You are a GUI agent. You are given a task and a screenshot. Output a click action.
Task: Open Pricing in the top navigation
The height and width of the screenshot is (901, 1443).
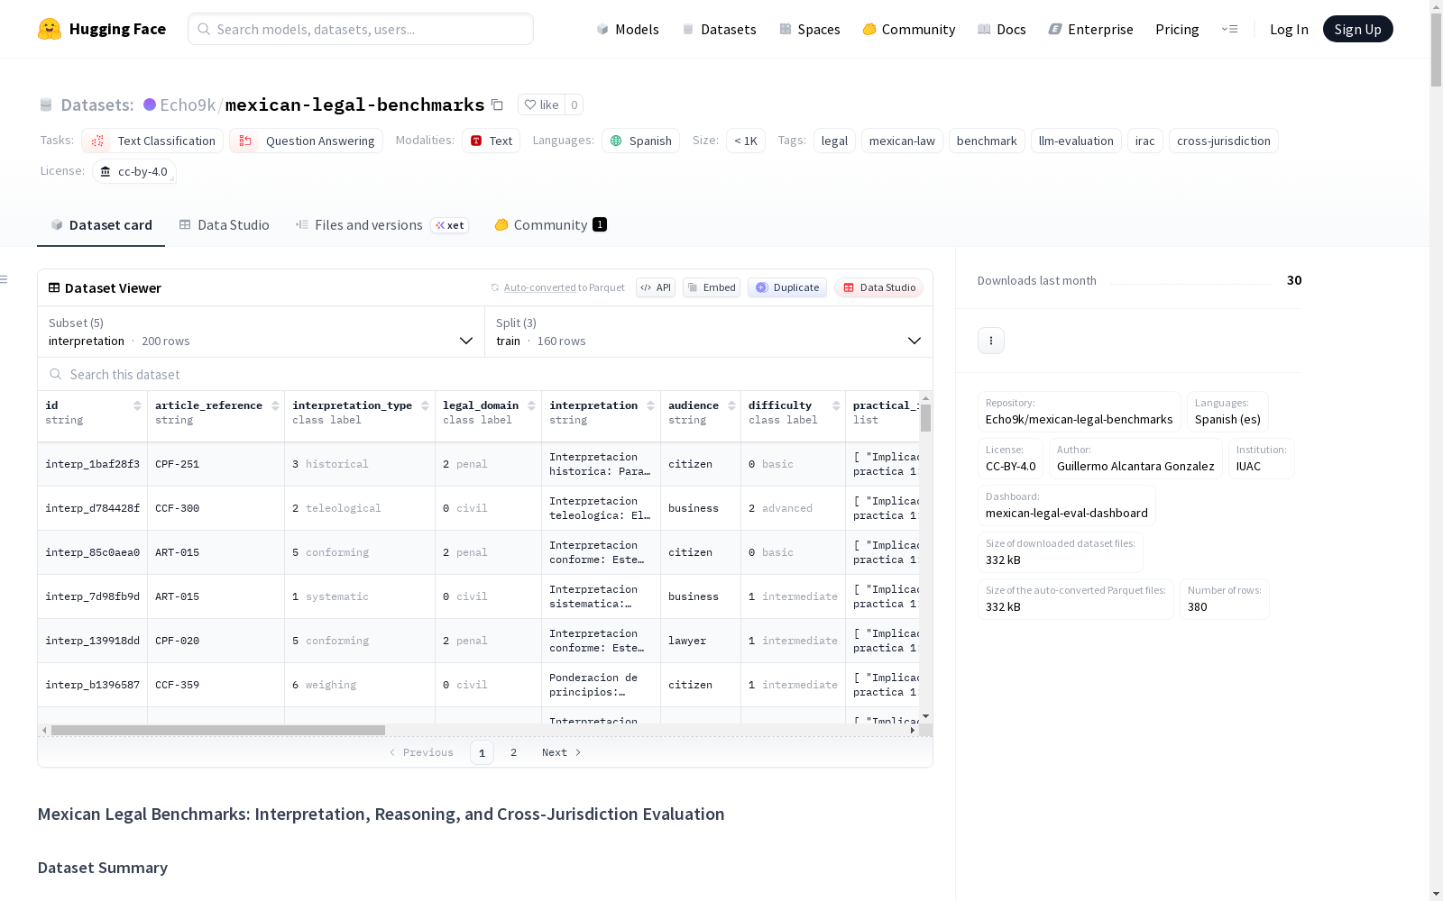click(1177, 29)
